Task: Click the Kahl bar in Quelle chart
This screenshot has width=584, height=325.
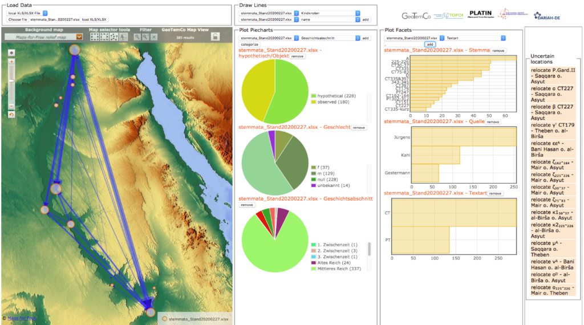Action: tap(436, 155)
